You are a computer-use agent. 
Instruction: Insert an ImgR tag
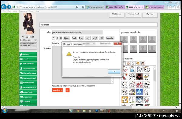(x=95, y=38)
